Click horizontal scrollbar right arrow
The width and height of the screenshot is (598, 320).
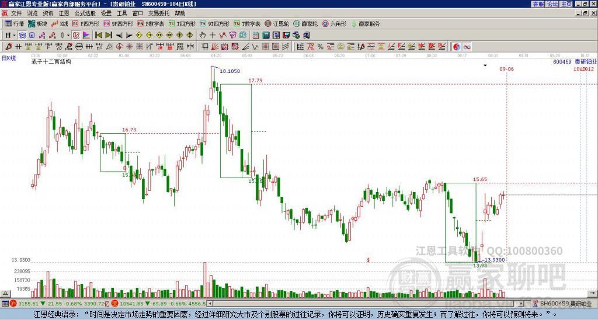(x=521, y=304)
